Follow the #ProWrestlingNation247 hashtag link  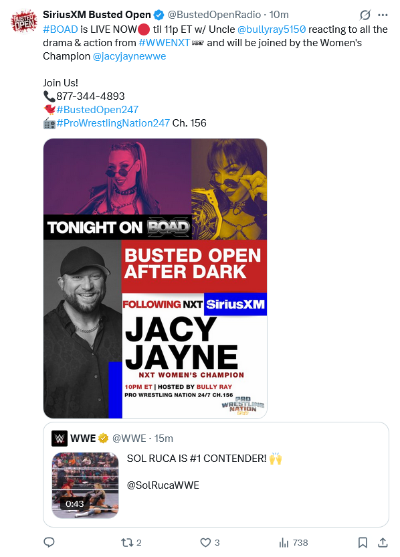click(x=113, y=123)
